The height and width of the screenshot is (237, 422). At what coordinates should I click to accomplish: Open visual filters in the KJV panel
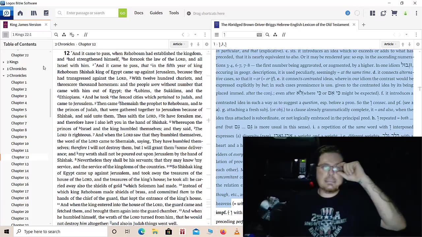64,35
